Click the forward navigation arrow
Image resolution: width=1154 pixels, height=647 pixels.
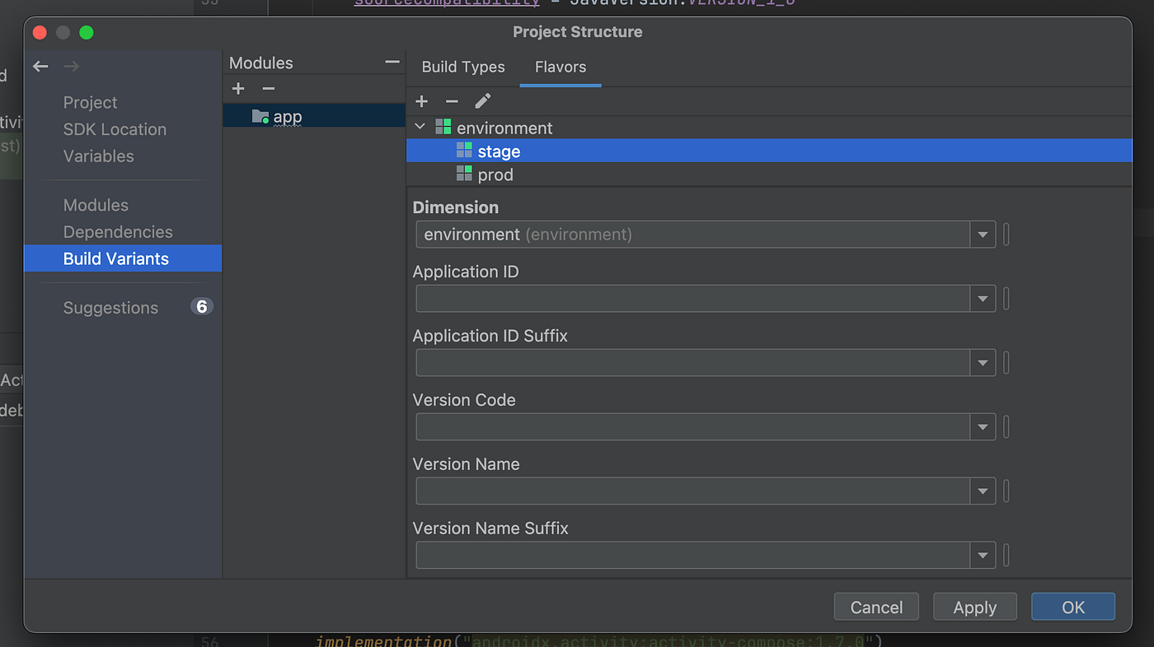[x=72, y=67]
